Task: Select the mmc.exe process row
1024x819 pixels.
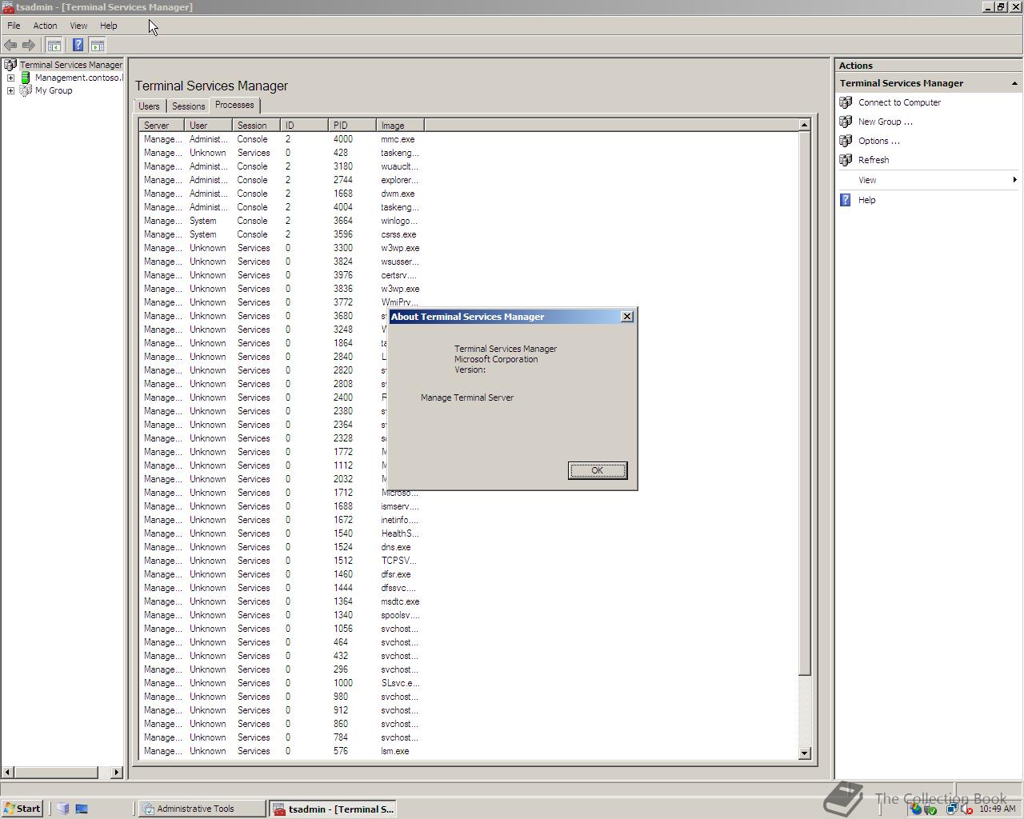Action: point(280,139)
